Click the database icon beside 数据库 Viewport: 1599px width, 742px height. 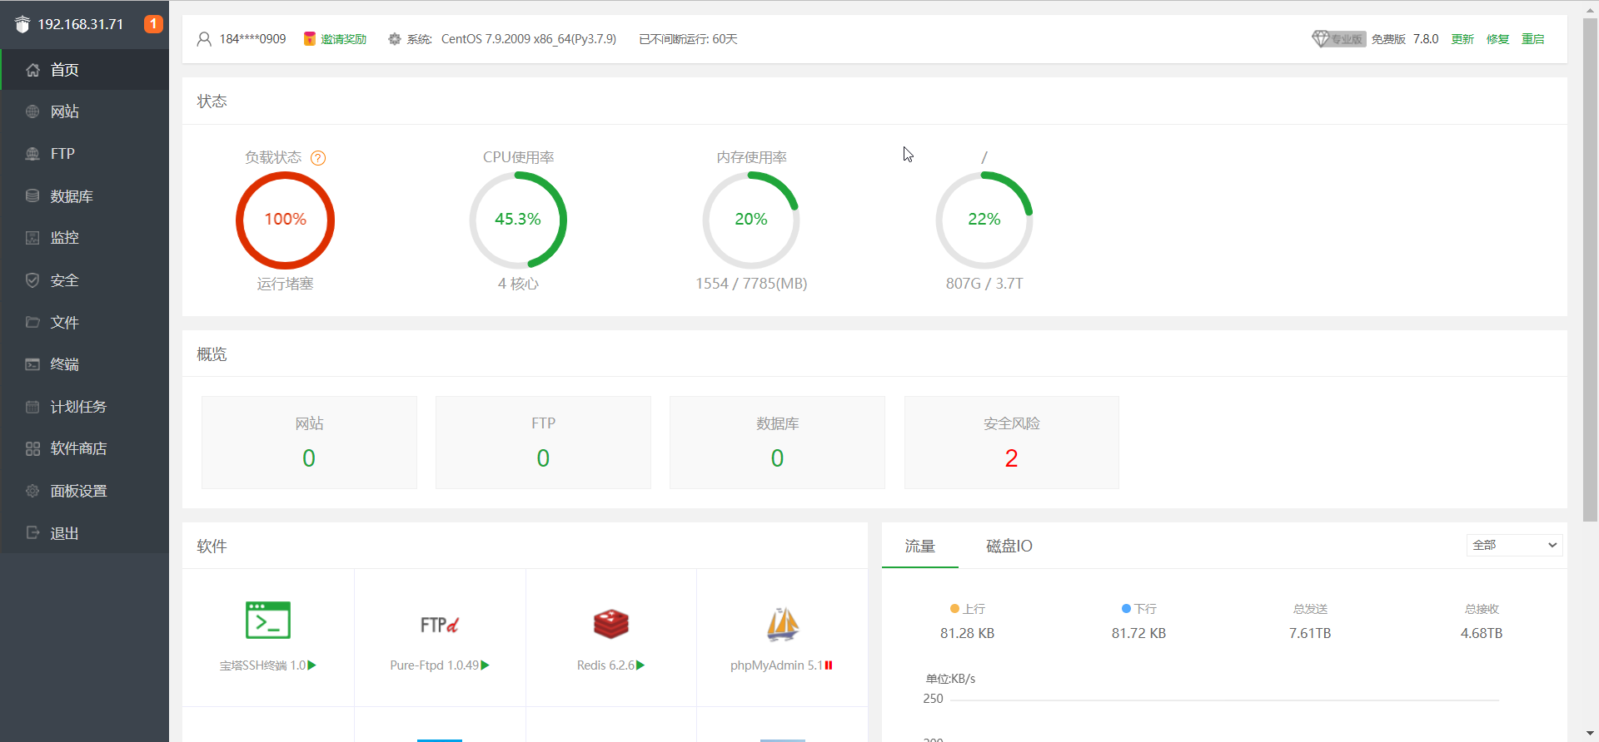pos(32,195)
